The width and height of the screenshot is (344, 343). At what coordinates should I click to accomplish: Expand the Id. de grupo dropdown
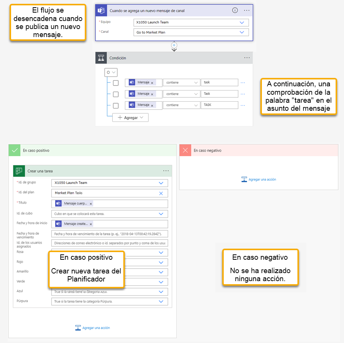pyautogui.click(x=161, y=183)
